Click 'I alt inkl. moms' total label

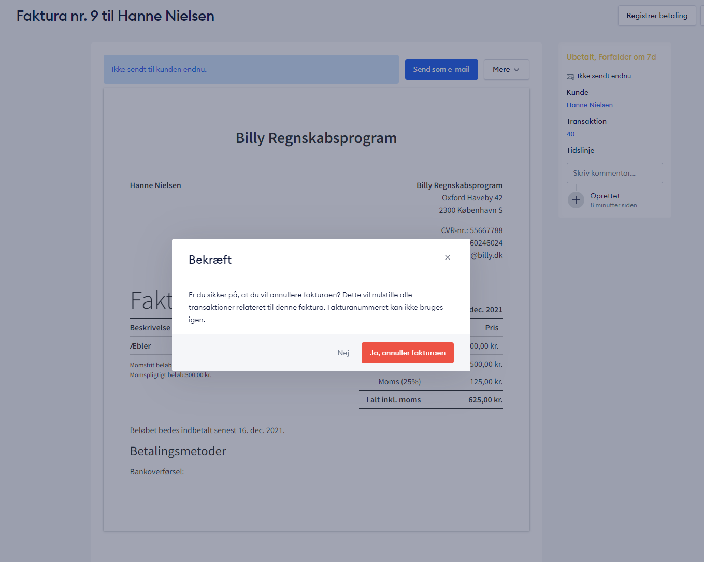coord(394,400)
